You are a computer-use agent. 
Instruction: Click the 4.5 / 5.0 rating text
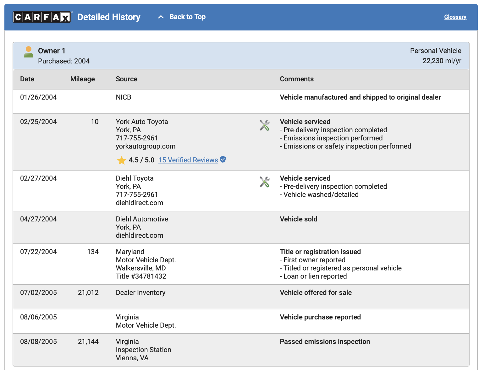[141, 160]
